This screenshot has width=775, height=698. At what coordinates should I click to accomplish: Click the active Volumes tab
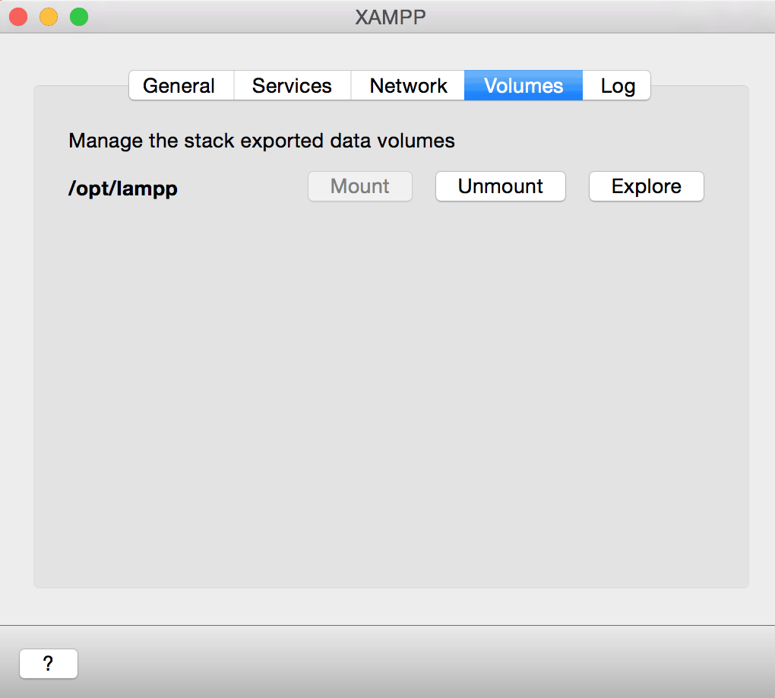click(x=524, y=86)
